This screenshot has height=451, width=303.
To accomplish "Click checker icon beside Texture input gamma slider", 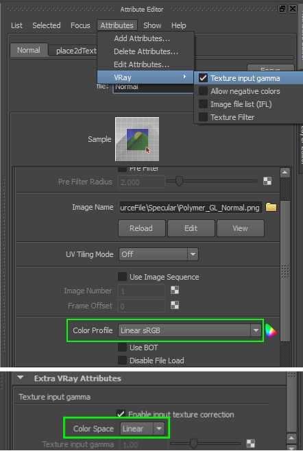I will pos(251,443).
